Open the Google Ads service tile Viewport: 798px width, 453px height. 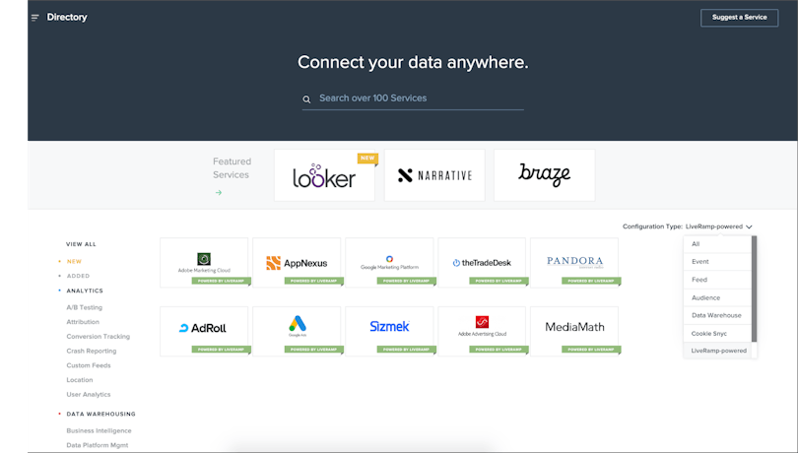pyautogui.click(x=297, y=331)
